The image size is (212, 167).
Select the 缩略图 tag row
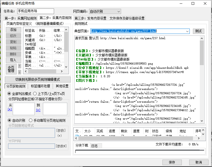click(x=44, y=48)
